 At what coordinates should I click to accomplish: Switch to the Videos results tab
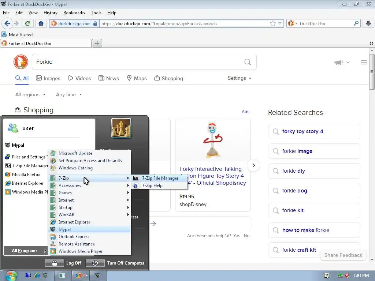79,78
